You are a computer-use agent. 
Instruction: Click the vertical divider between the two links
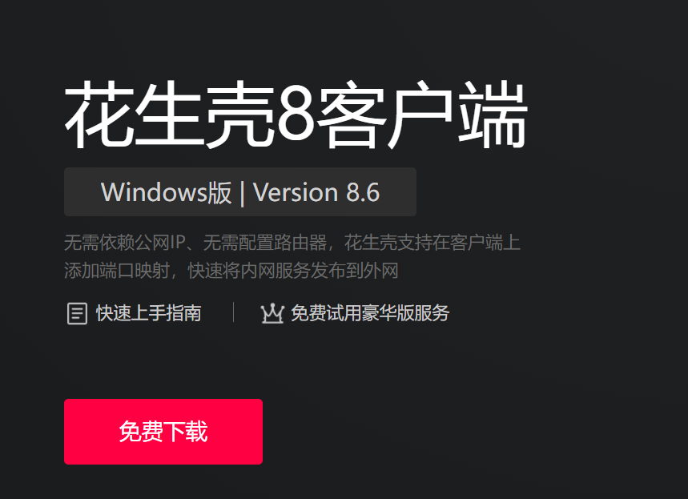(233, 312)
